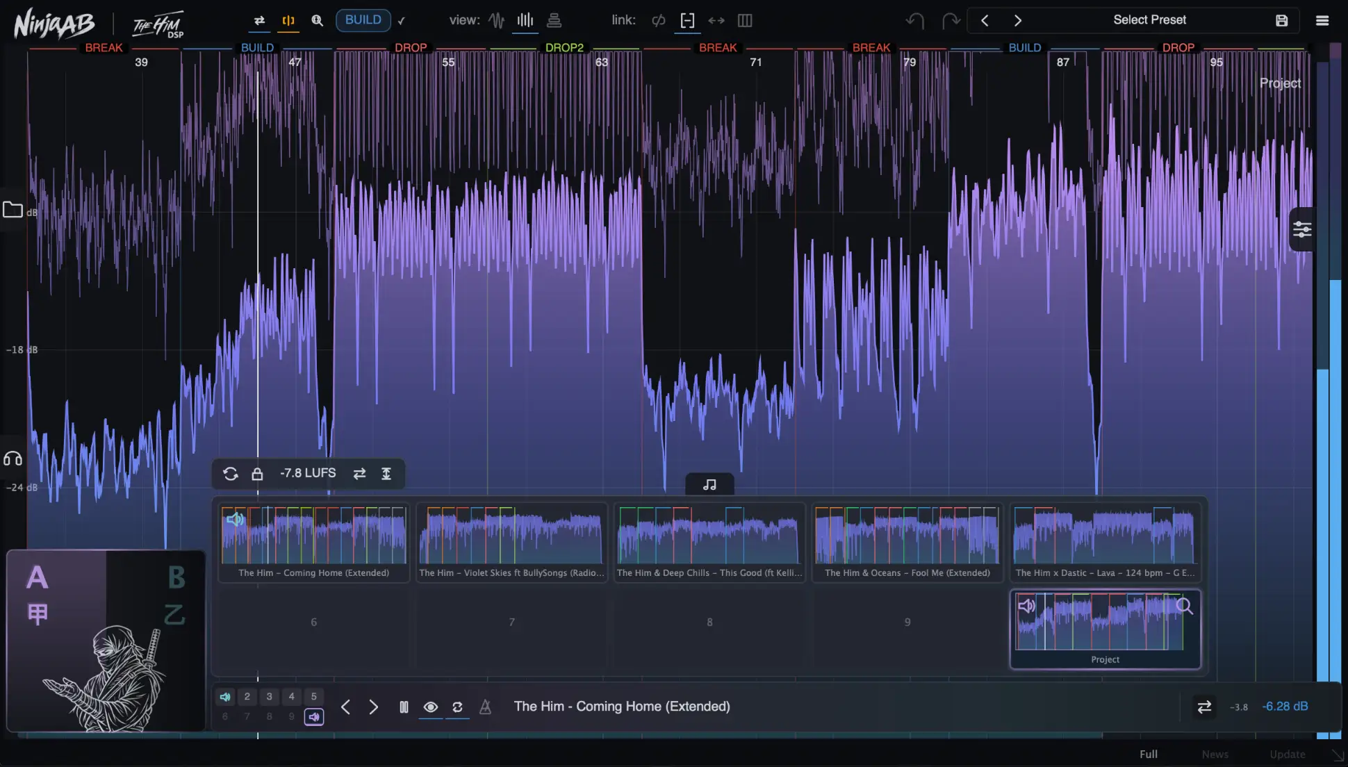The image size is (1348, 767).
Task: Select the three-column link mode icon
Action: coord(745,20)
